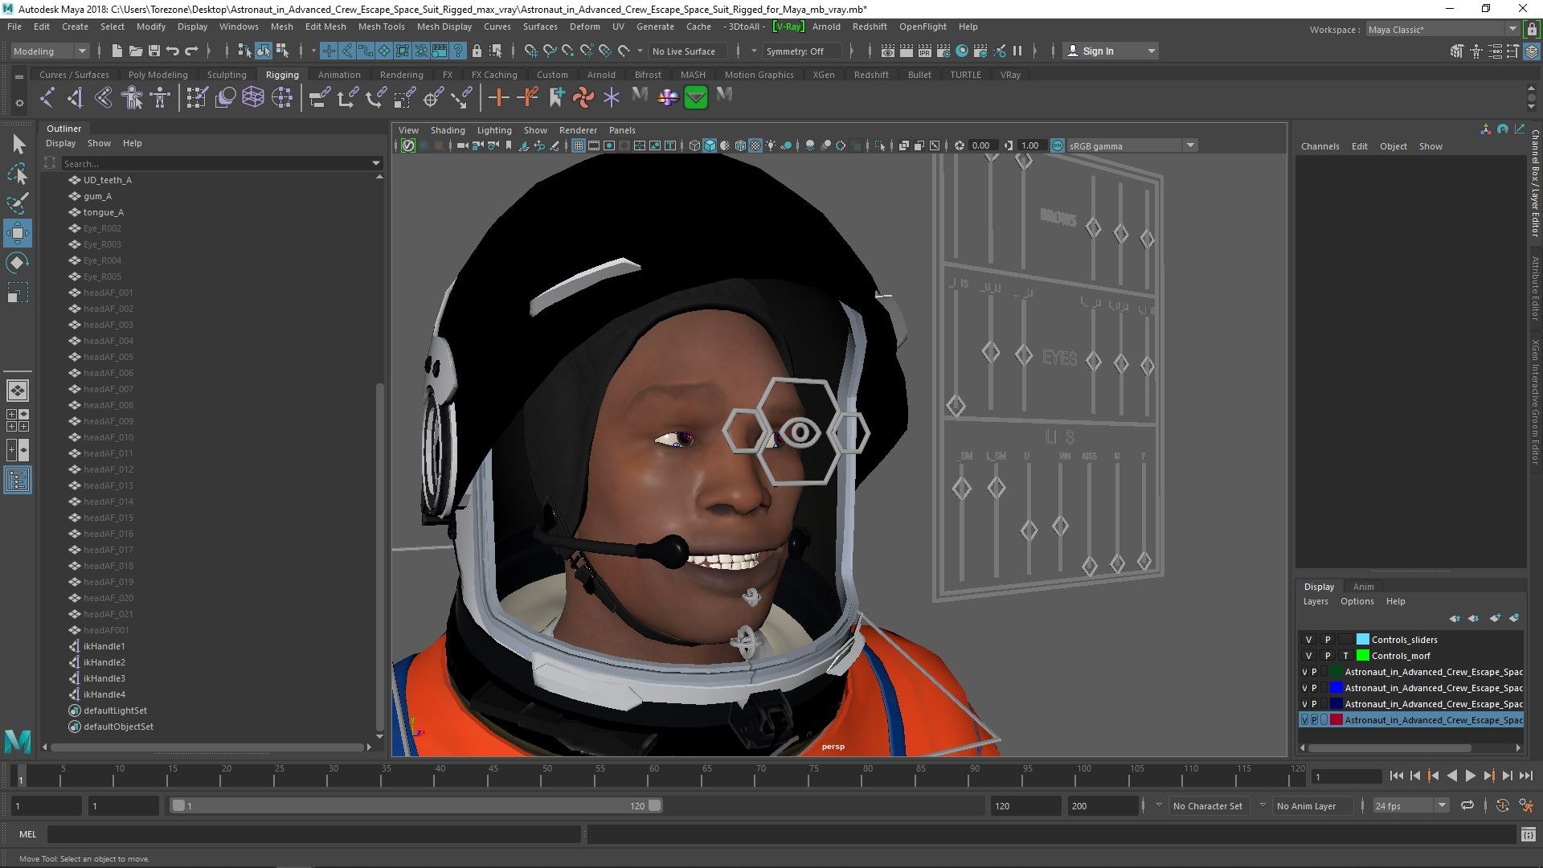This screenshot has height=868, width=1543.
Task: Click the Save scene icon
Action: pyautogui.click(x=154, y=51)
